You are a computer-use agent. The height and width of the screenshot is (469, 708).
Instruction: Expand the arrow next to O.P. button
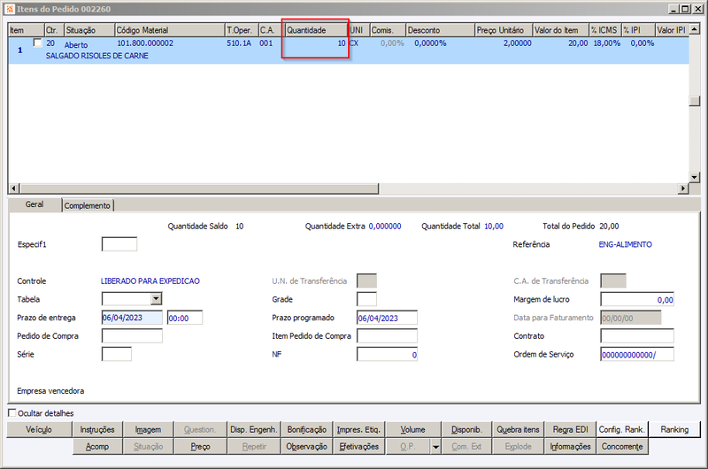pos(435,447)
